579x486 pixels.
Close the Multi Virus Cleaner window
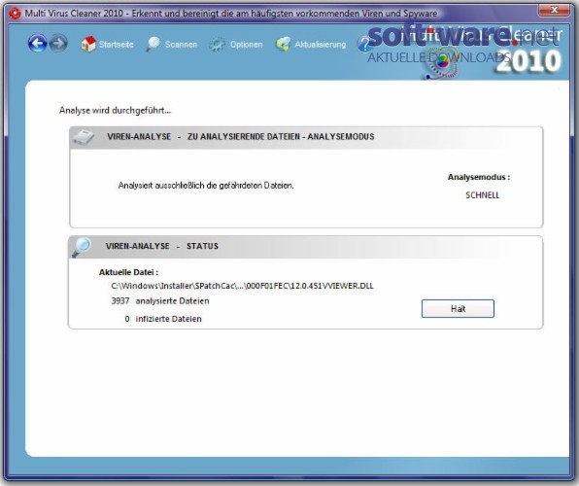[x=554, y=10]
